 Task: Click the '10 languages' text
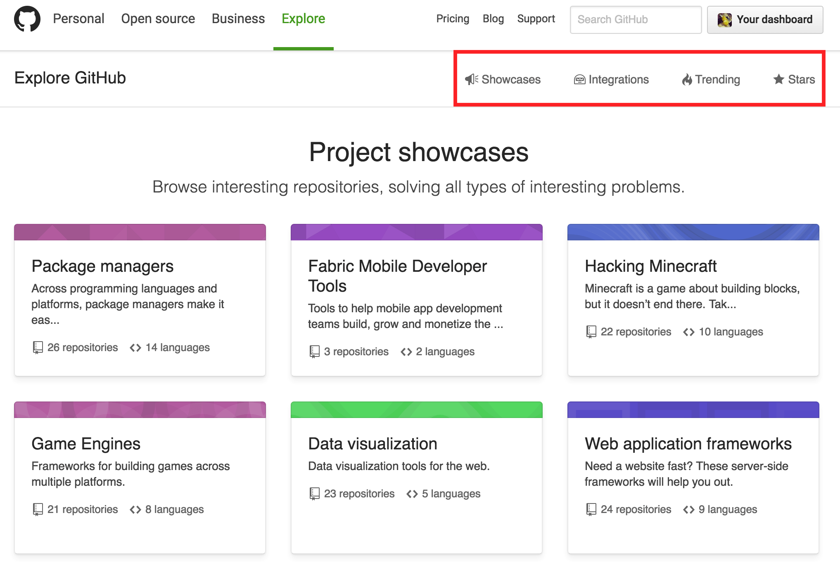coord(731,332)
